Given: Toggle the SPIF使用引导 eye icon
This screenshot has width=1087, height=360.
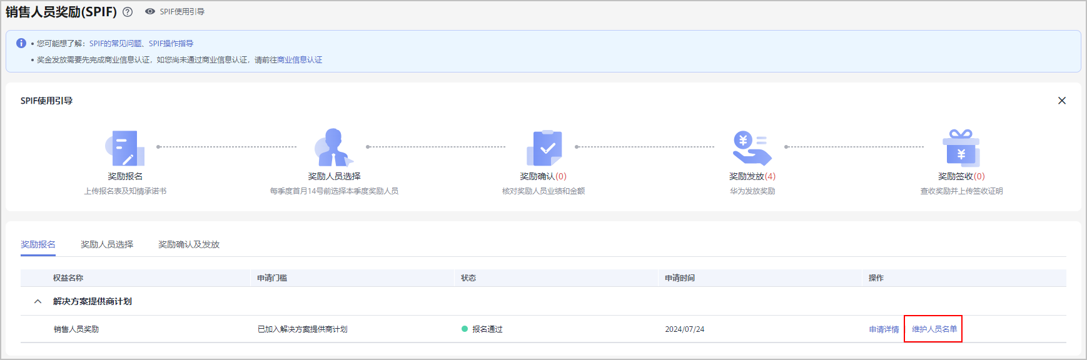Looking at the screenshot, I should [150, 11].
